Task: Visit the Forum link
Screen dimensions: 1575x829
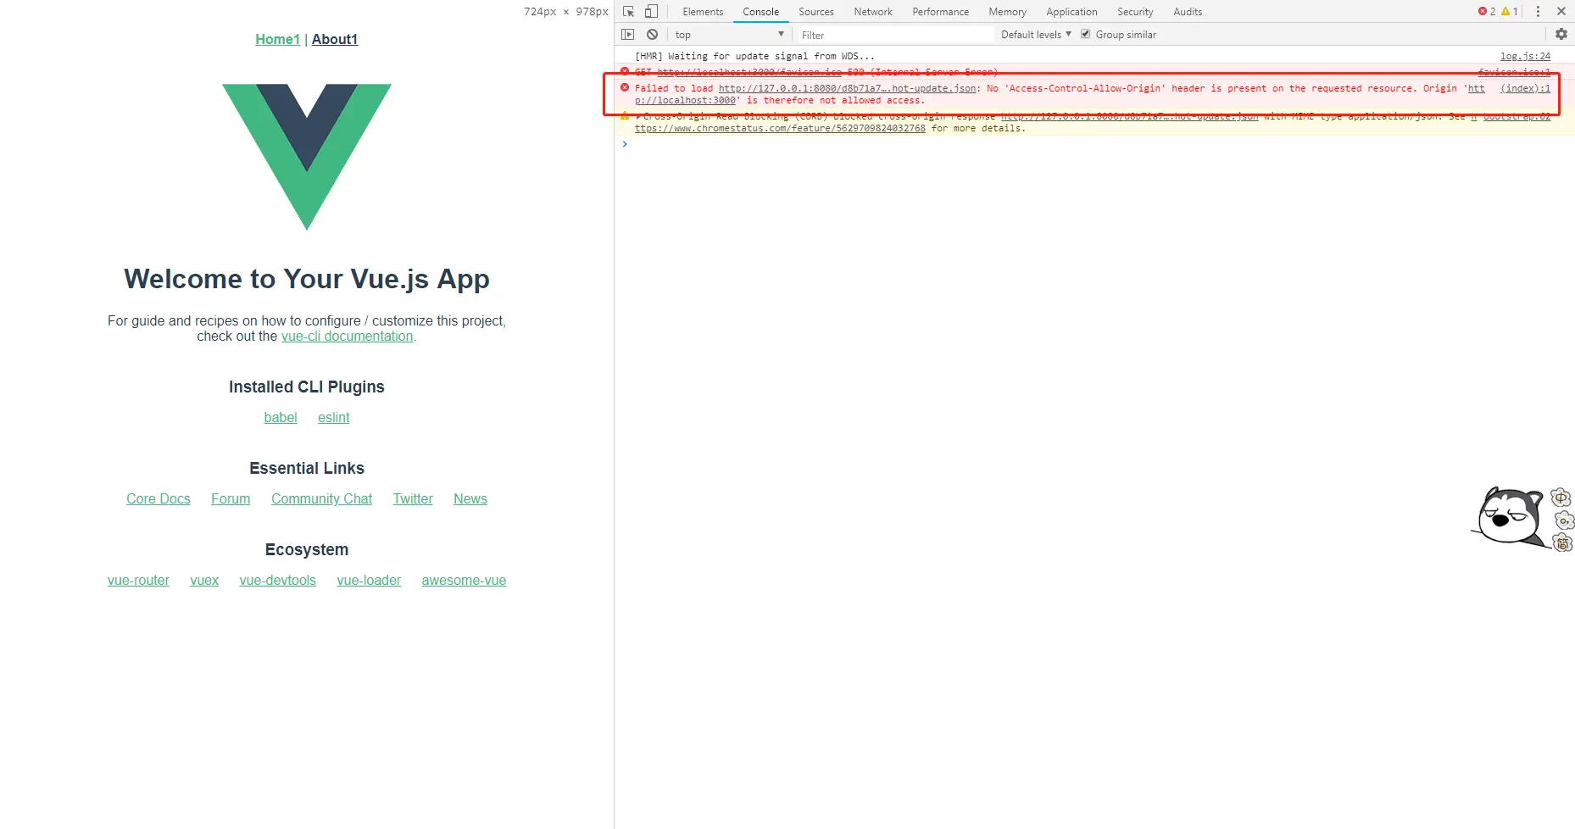Action: (231, 499)
